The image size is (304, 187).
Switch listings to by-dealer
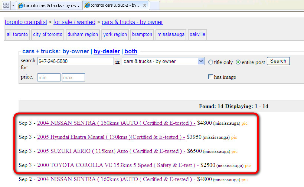107,51
